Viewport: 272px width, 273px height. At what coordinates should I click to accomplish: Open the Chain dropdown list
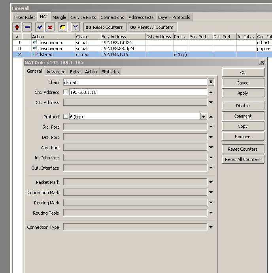211,82
